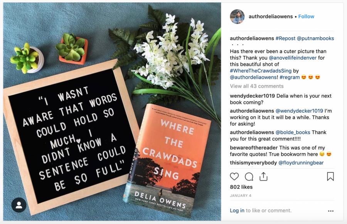Open authordeliaowens profile picture avatar
Image resolution: width=347 pixels, height=224 pixels.
[237, 17]
